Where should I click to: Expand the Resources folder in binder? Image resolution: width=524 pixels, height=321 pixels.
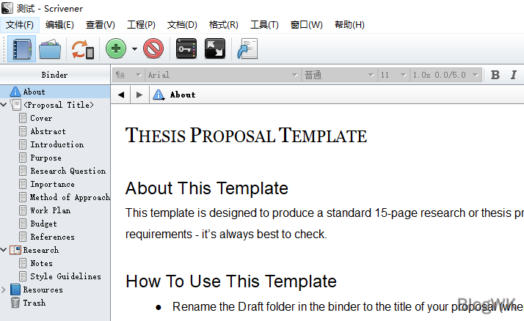[4, 289]
